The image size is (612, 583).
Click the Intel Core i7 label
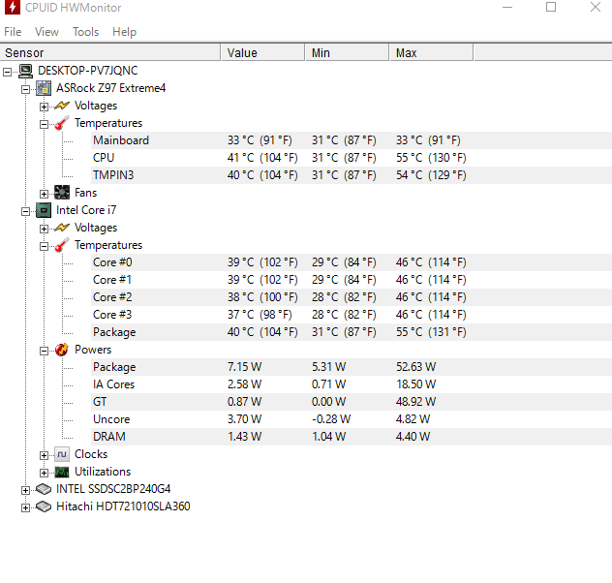(86, 210)
